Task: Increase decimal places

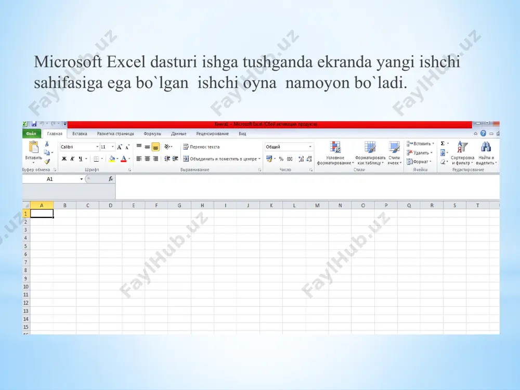Action: (x=301, y=159)
